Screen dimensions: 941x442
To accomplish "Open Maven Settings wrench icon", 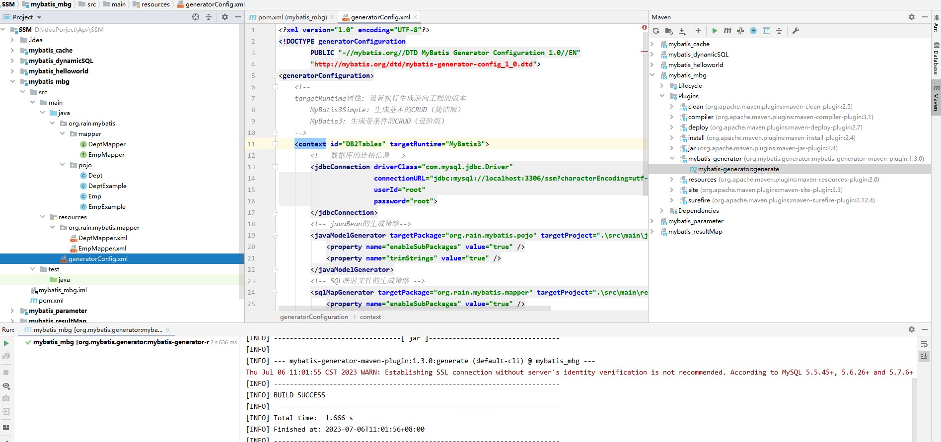I will point(796,31).
